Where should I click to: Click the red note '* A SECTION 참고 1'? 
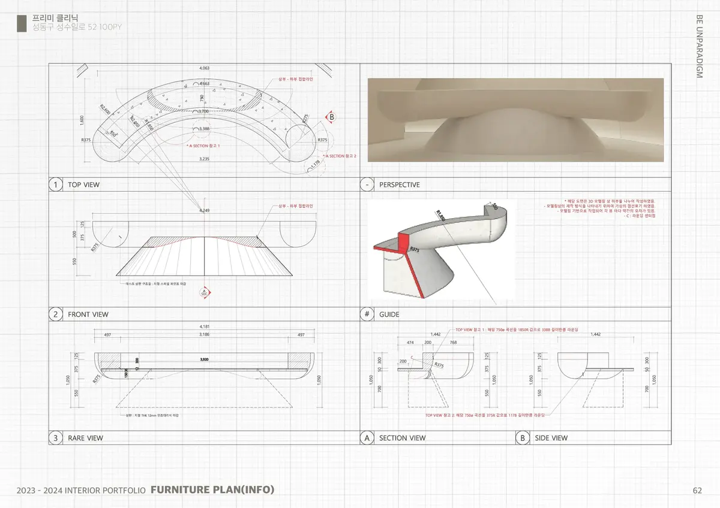click(203, 146)
